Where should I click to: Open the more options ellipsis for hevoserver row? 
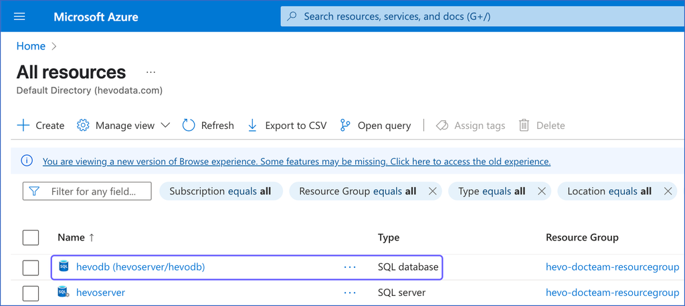(x=350, y=293)
